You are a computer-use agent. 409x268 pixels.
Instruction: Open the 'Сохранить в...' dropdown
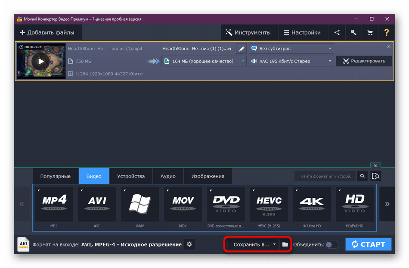coord(253,244)
